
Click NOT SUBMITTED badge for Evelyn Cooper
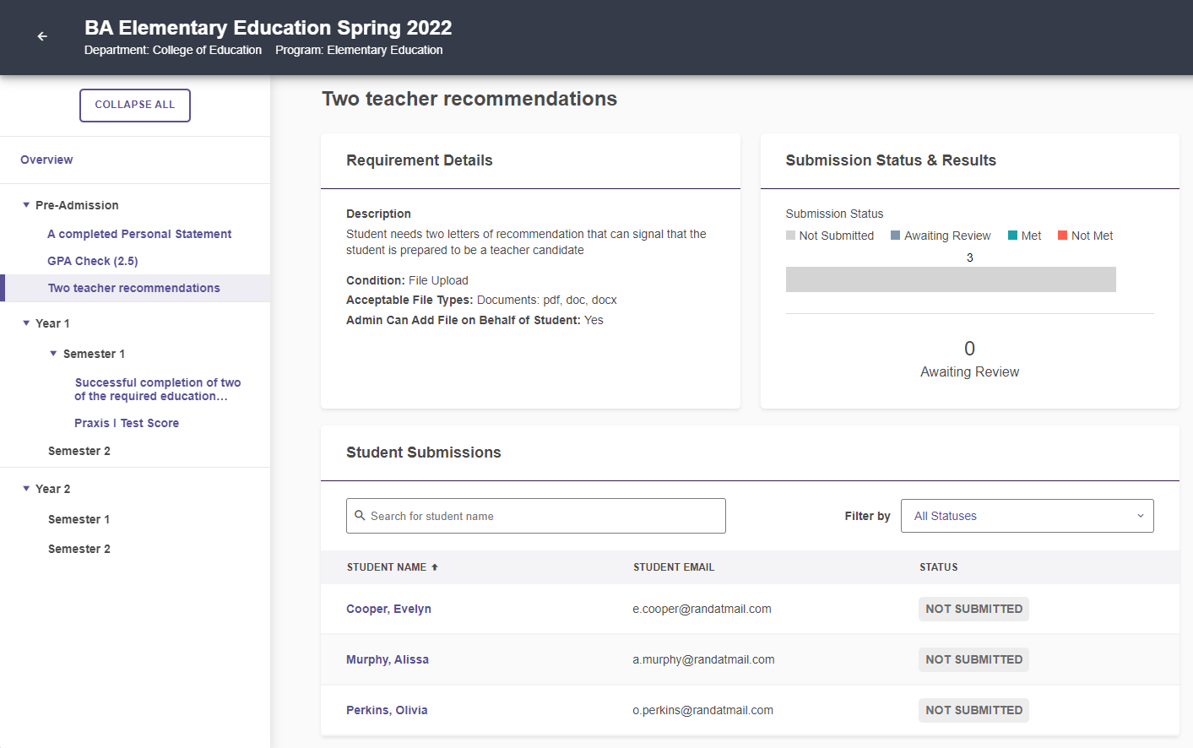click(x=973, y=609)
